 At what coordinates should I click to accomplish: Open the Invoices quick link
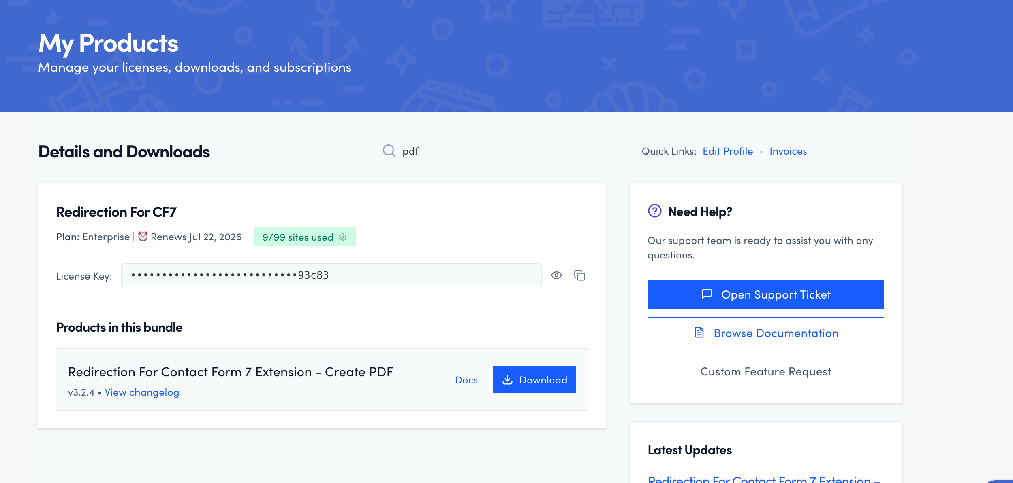point(788,151)
